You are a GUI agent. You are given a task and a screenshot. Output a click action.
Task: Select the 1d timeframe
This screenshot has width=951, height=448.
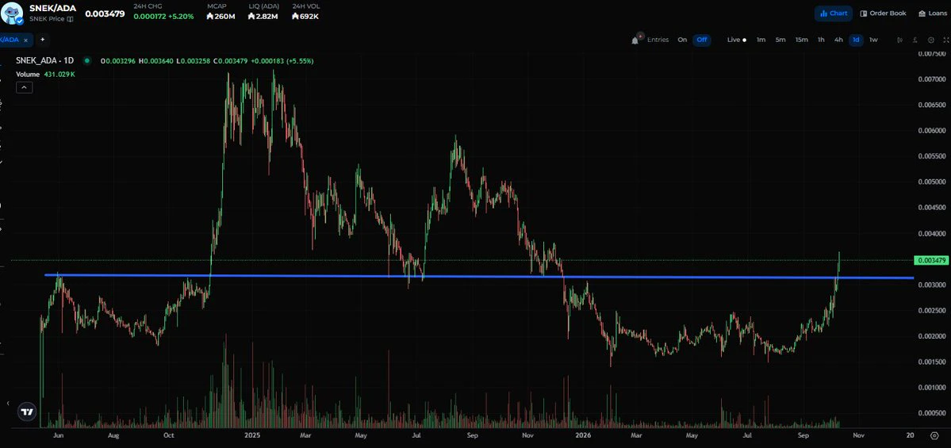856,40
